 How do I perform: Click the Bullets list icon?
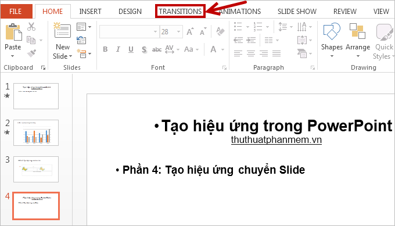[238, 27]
